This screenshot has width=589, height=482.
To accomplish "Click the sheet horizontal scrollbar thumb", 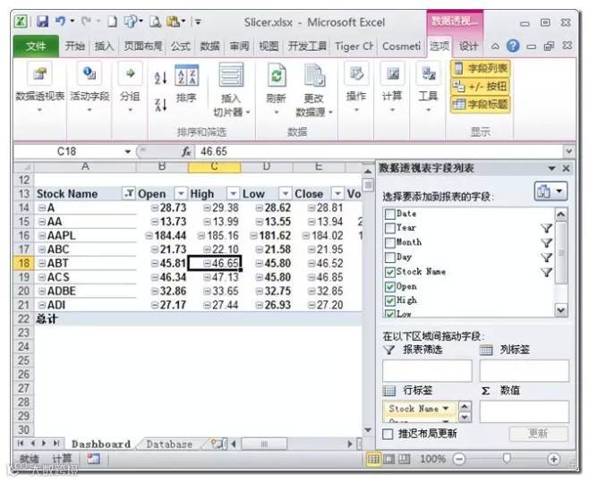I will [264, 444].
